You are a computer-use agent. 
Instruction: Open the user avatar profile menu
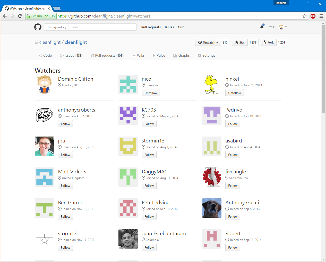(283, 27)
